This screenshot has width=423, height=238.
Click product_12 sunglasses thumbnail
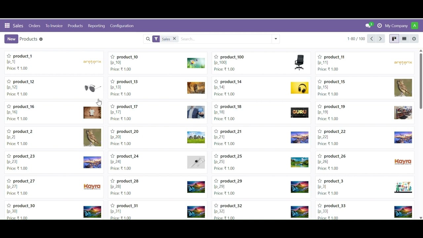93,88
